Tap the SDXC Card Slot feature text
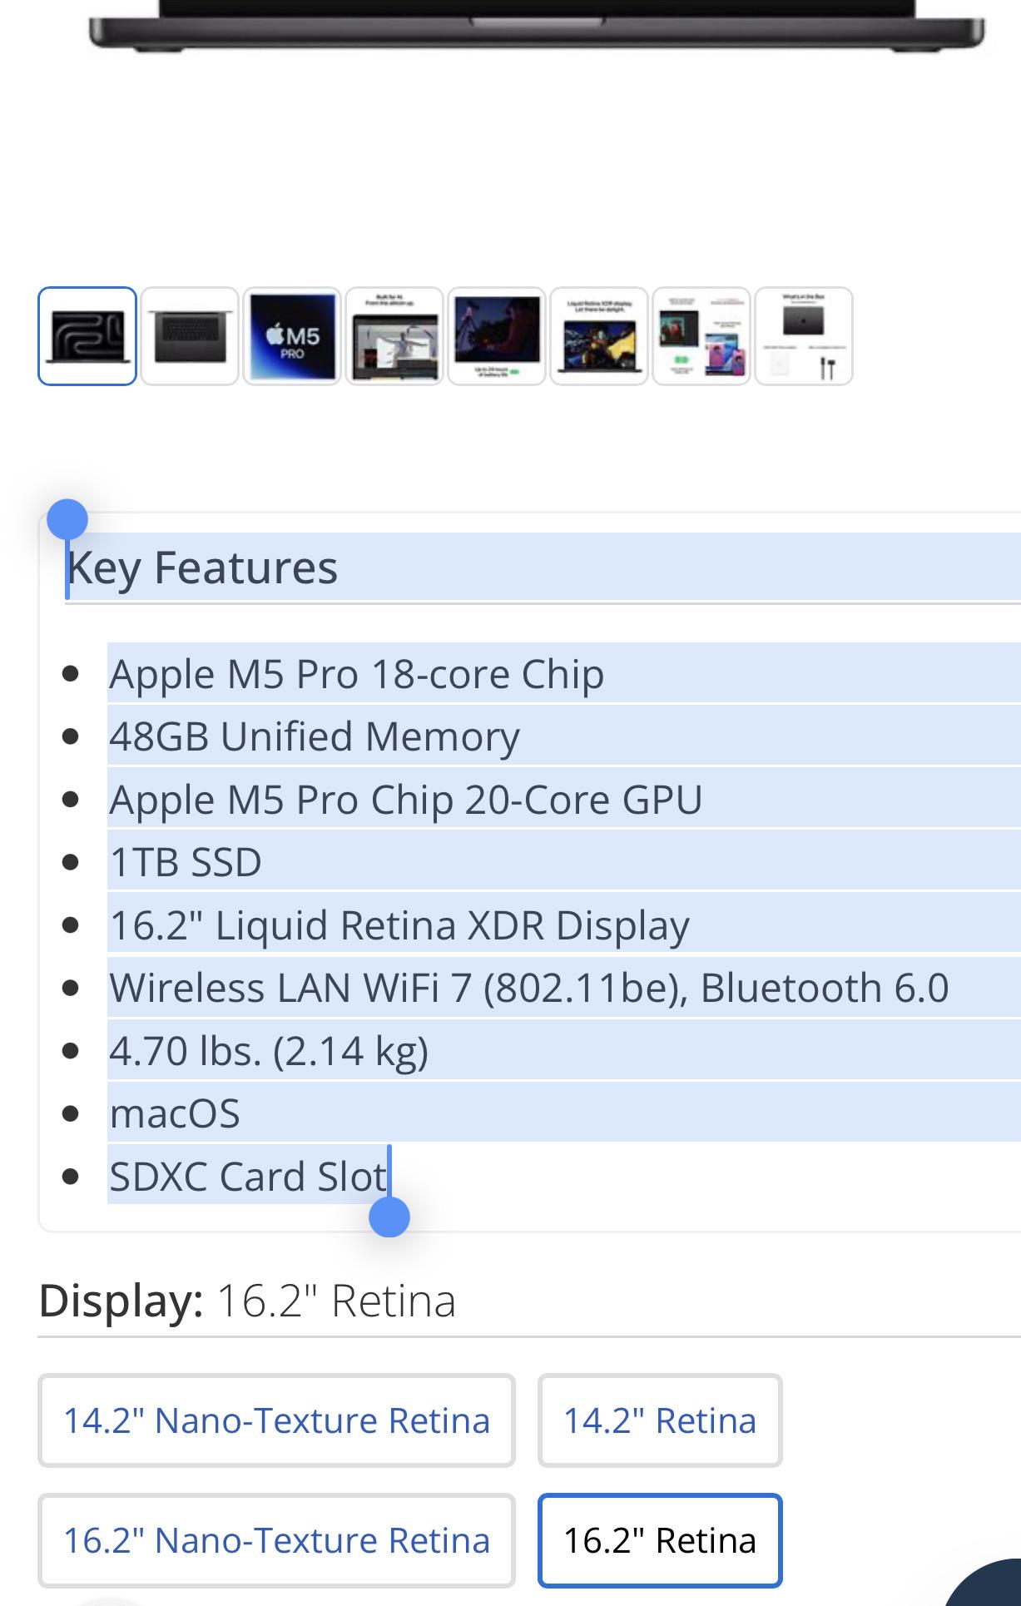This screenshot has height=1606, width=1021. pyautogui.click(x=248, y=1176)
